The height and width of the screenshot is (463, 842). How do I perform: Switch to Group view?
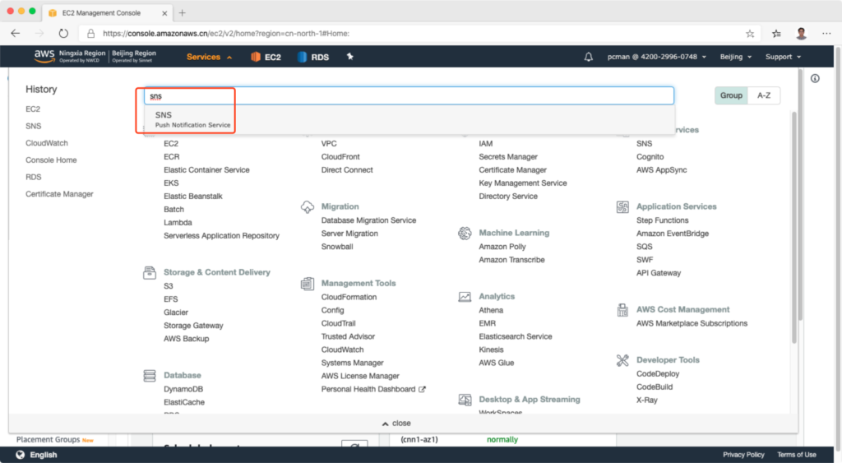[x=731, y=95]
